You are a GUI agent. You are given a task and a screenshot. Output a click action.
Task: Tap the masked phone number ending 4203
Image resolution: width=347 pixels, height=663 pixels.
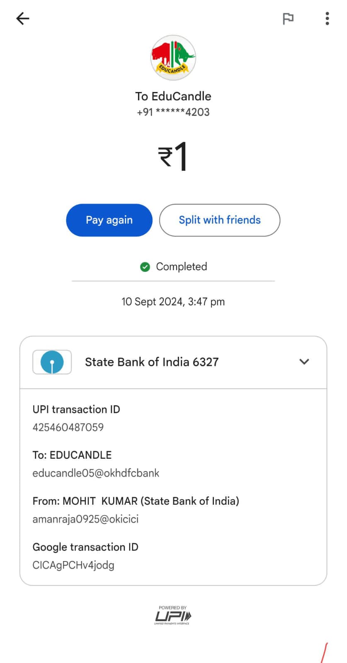point(173,112)
